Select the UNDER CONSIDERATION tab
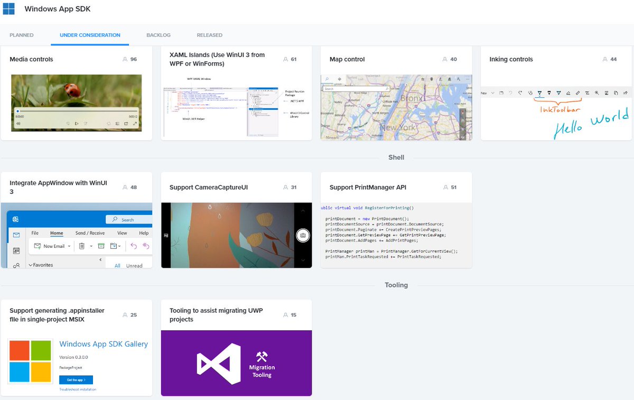The height and width of the screenshot is (400, 634). coord(90,35)
